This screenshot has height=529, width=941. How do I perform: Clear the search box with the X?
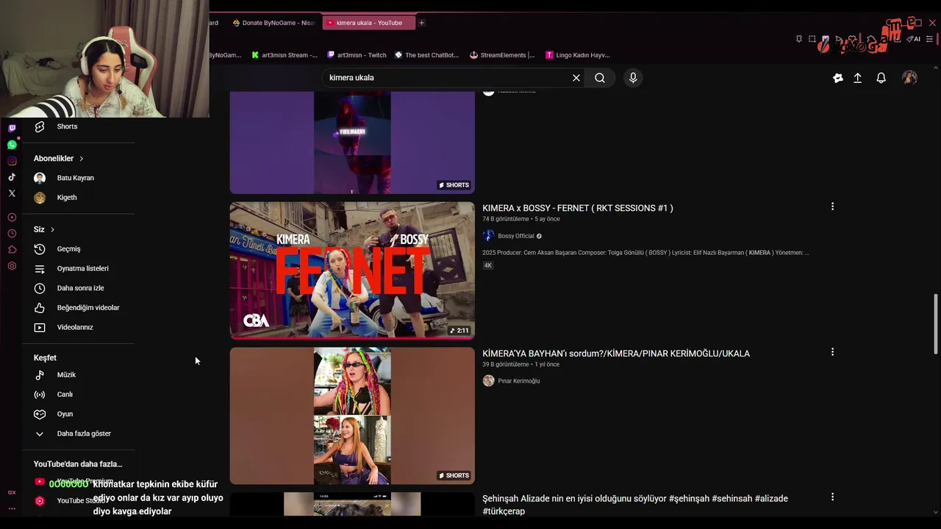click(576, 78)
